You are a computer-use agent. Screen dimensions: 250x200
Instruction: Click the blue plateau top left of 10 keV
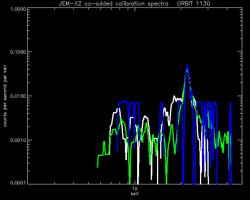click(123, 102)
